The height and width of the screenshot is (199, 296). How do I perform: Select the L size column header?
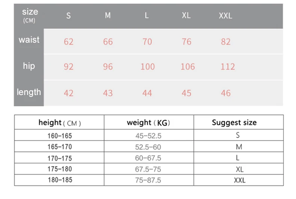coord(146,15)
